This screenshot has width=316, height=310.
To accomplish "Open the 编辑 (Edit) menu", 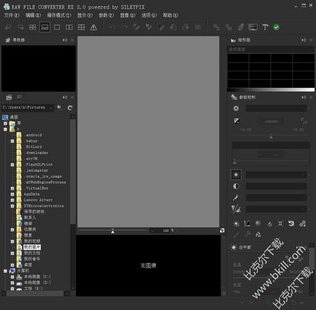I will coord(33,15).
